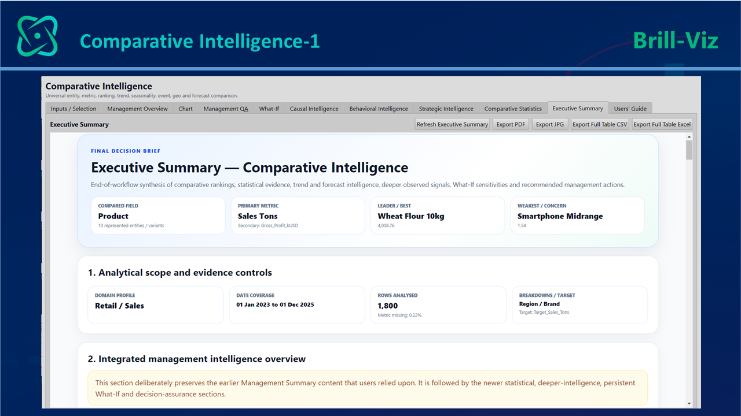The image size is (741, 416).
Task: Click the '1.54' weakest value
Action: coord(522,225)
